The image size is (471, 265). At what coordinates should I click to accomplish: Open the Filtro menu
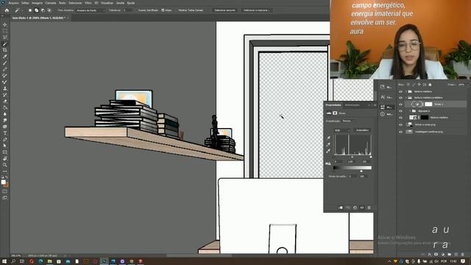tap(88, 3)
